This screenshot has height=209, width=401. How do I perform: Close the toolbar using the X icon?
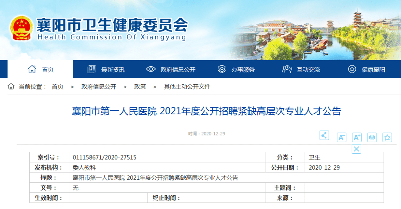point(356,149)
